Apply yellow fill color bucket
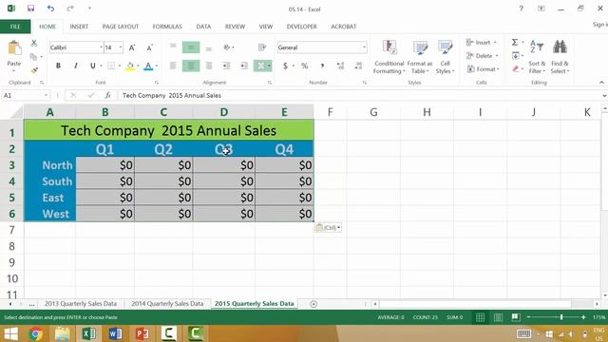 click(130, 66)
